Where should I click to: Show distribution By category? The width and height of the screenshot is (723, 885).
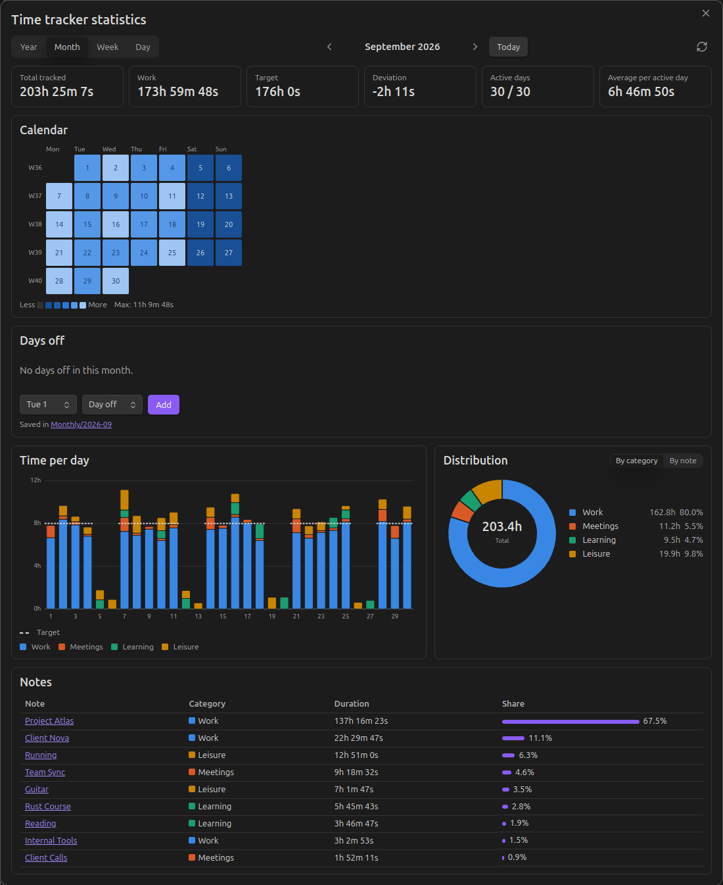(x=636, y=461)
